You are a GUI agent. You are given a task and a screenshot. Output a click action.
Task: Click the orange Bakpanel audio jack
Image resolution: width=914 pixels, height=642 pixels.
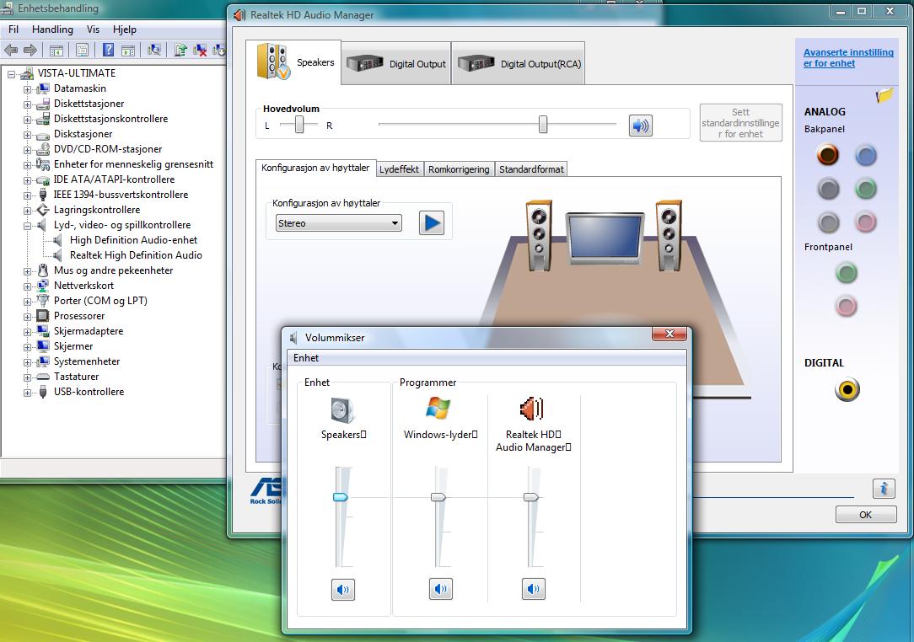pyautogui.click(x=828, y=155)
